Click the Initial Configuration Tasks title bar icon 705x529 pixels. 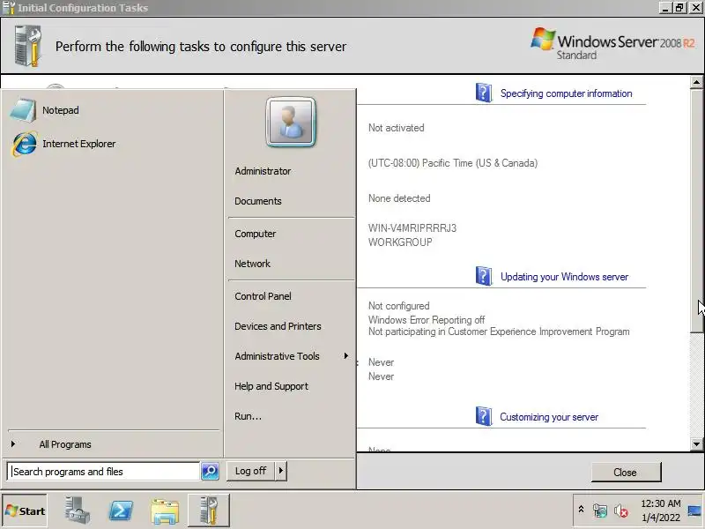[9, 8]
